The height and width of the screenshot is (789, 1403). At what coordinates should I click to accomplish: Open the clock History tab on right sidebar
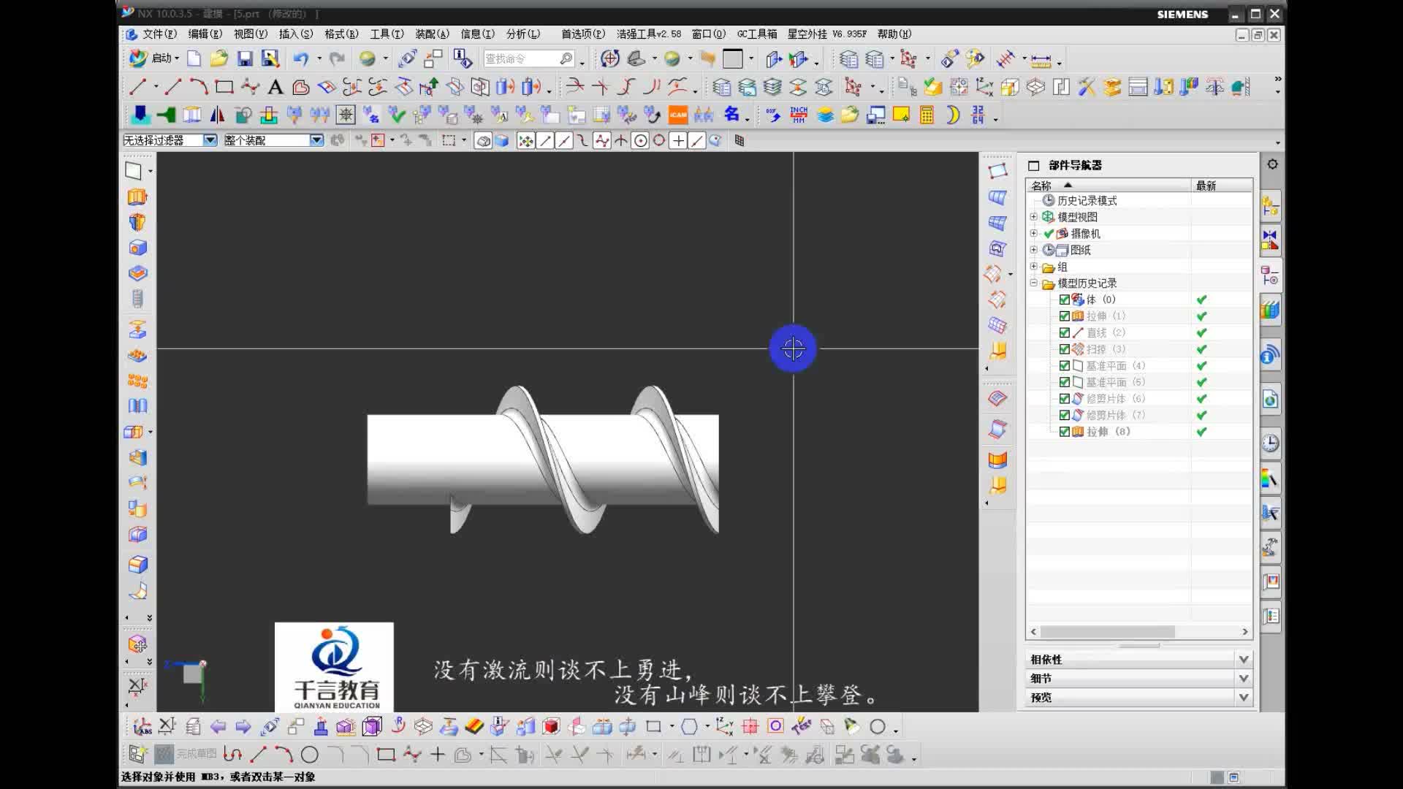(1270, 443)
